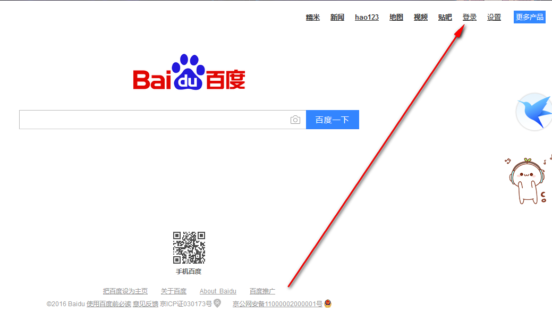
Task: Open the 新闻 news link
Action: point(337,17)
